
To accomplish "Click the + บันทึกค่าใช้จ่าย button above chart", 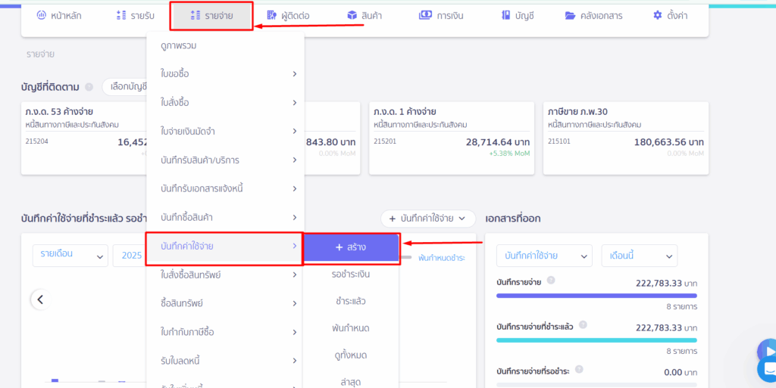I will (427, 219).
